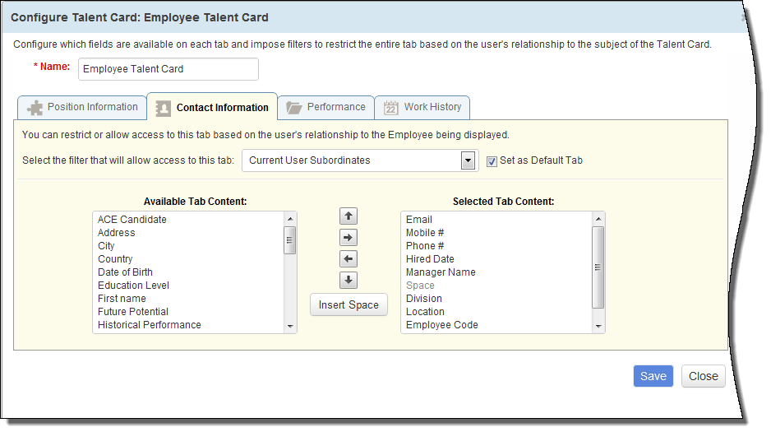This screenshot has width=771, height=432.
Task: Open the Current User Subordinates filter dropdown
Action: pyautogui.click(x=360, y=160)
